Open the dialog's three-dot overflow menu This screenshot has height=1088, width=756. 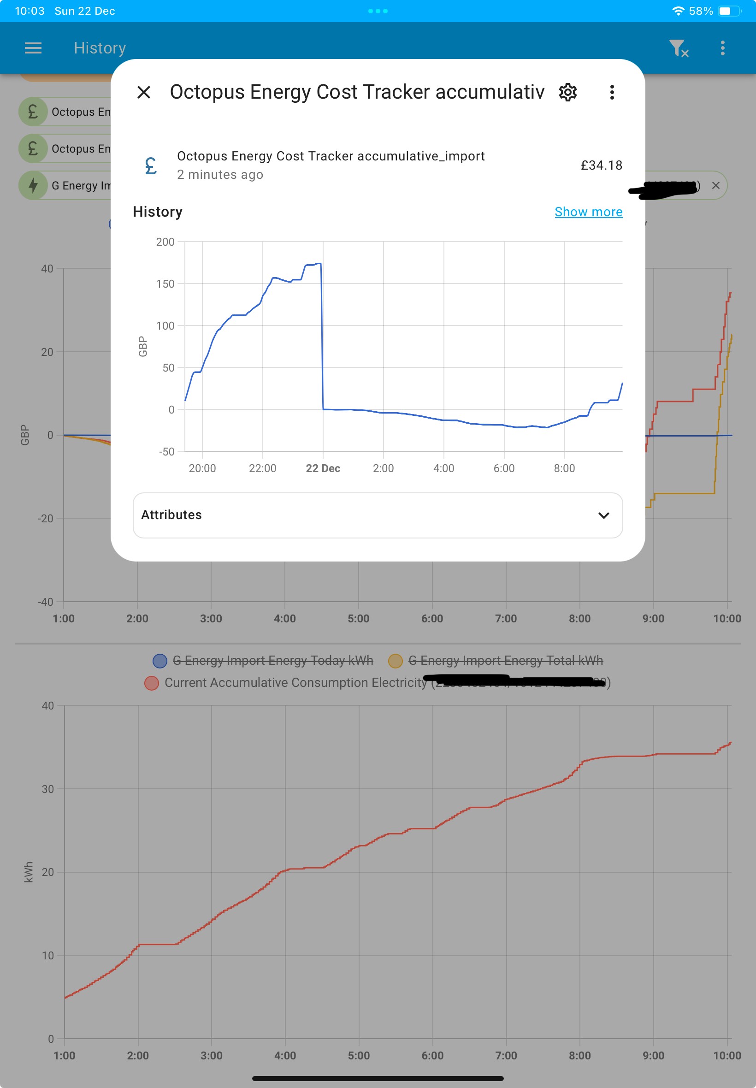612,92
